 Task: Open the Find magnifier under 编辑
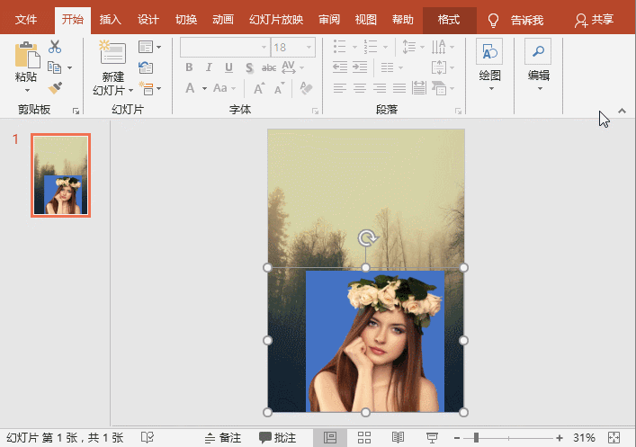pos(539,52)
